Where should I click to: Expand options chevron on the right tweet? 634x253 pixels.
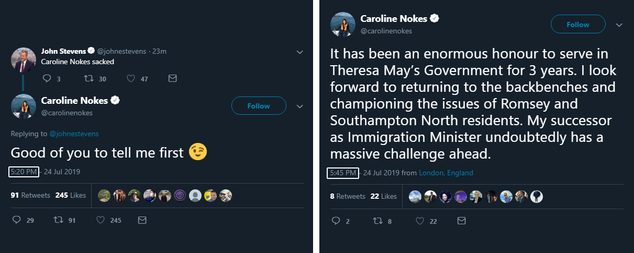pos(619,25)
